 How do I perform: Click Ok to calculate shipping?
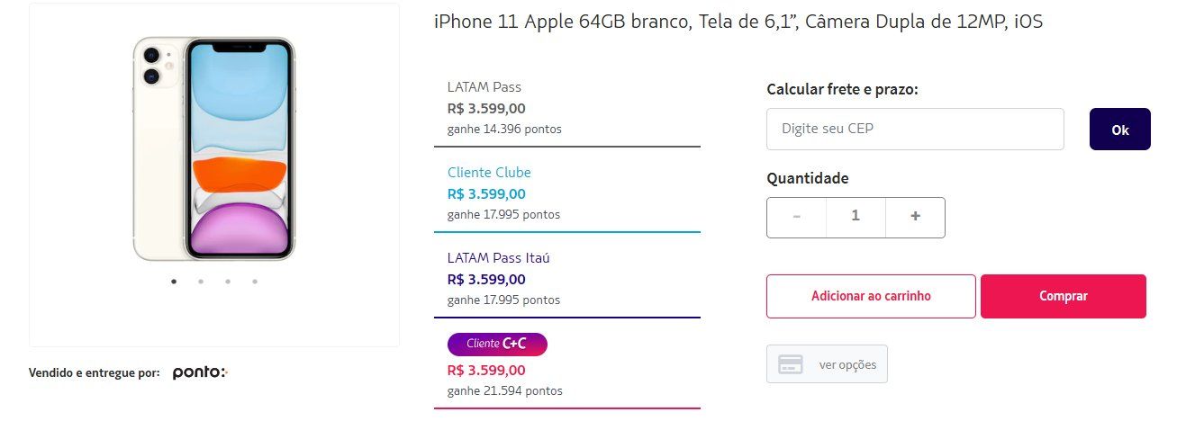1120,130
